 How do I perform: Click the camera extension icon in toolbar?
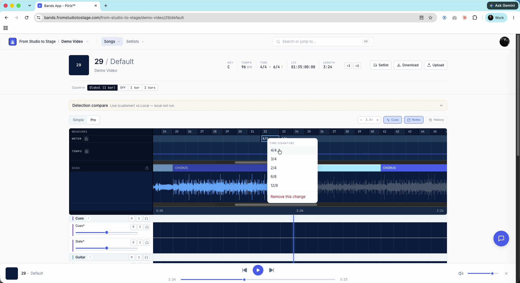pos(455,18)
